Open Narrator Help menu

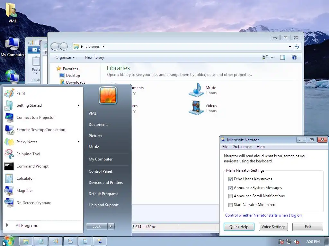pyautogui.click(x=261, y=147)
